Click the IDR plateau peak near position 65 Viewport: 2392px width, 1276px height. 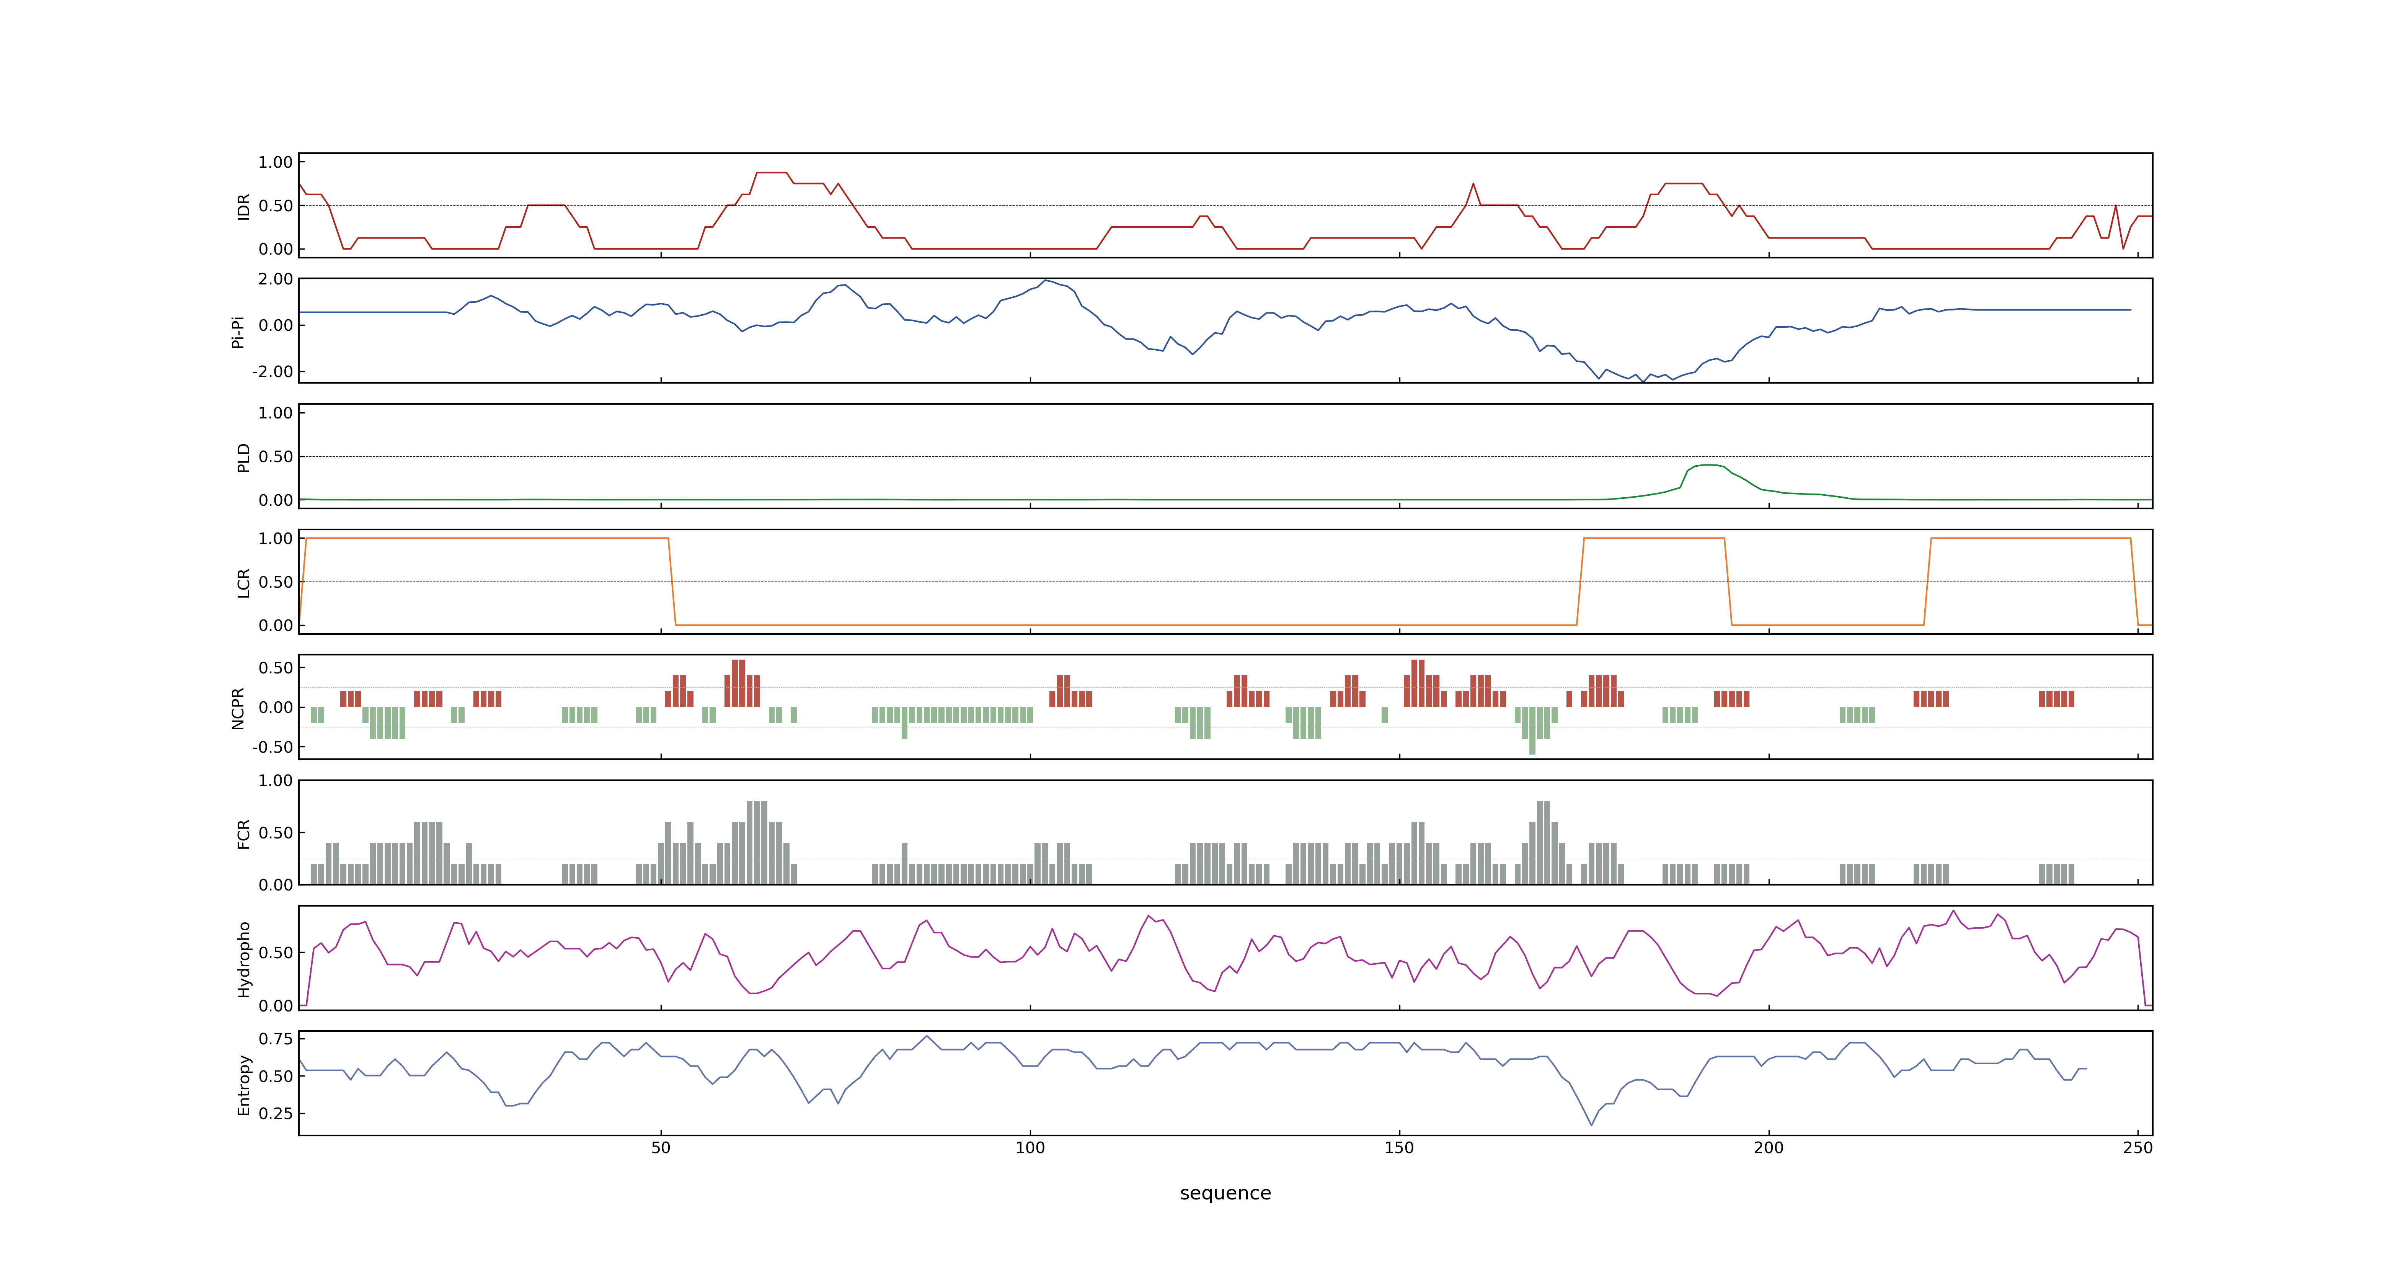click(771, 173)
